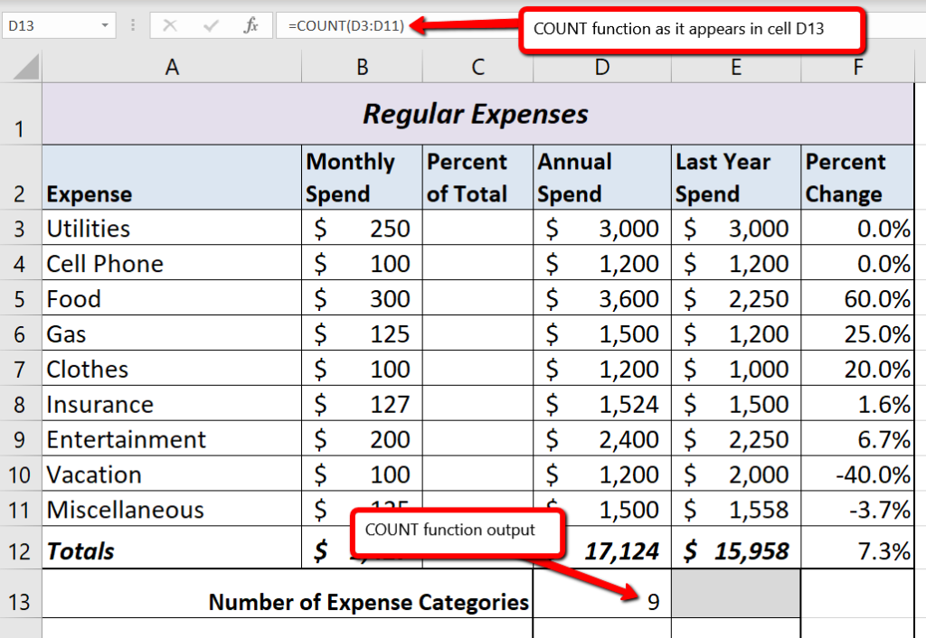Click Clothes last year spend 1,000
The width and height of the screenshot is (926, 638).
pos(736,369)
